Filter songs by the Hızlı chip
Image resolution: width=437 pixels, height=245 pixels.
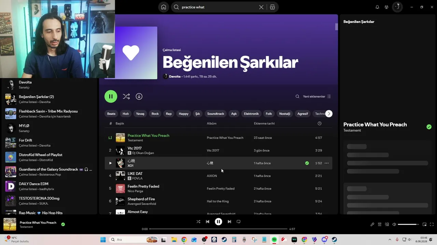[x=126, y=114]
